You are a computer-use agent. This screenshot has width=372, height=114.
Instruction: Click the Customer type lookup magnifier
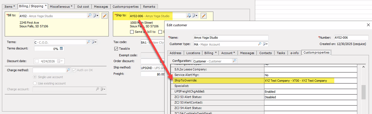point(260,44)
